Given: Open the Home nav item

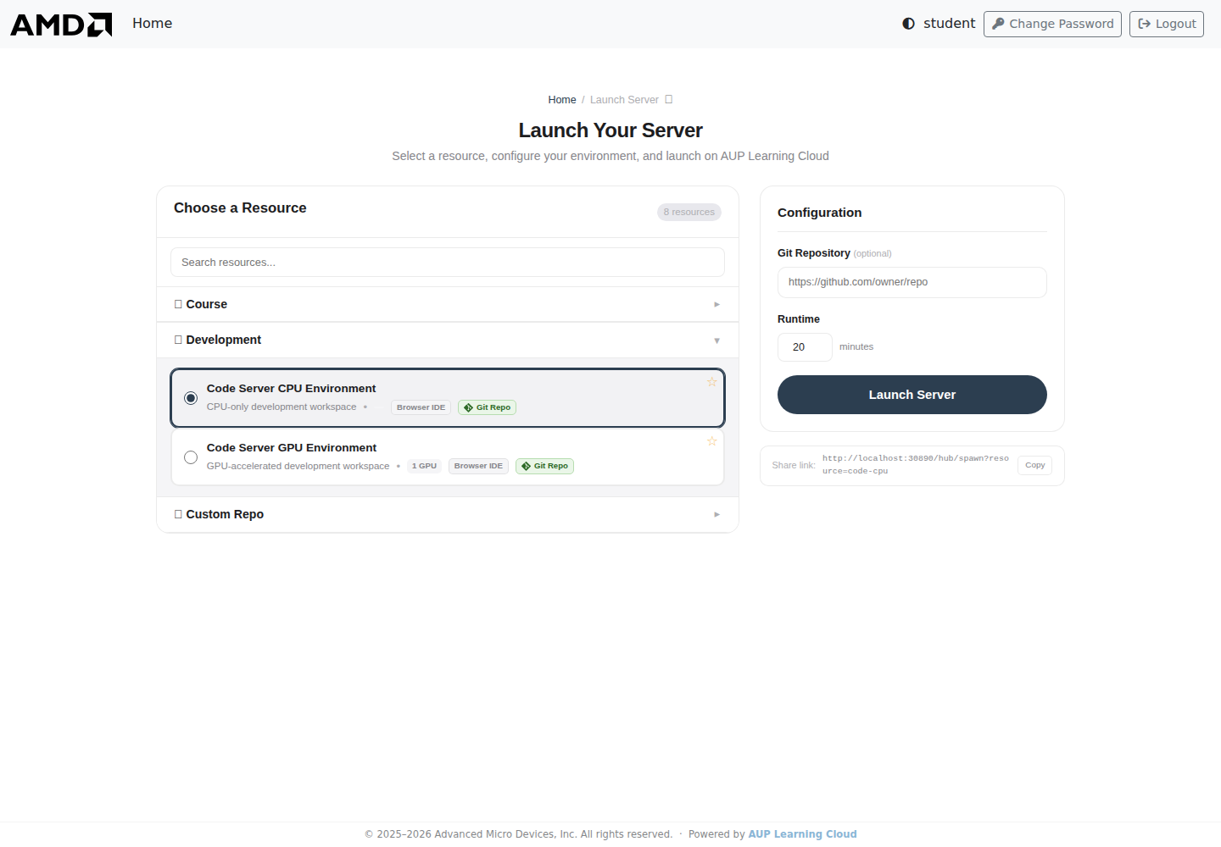Looking at the screenshot, I should click(x=153, y=24).
